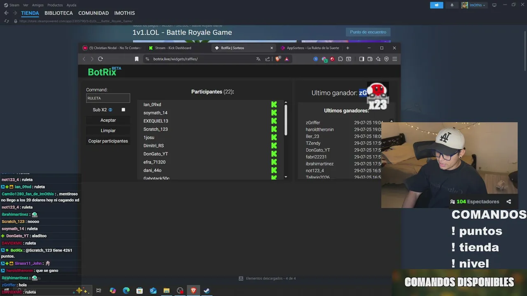The height and width of the screenshot is (296, 527).
Task: Open the browser hamburger menu
Action: tap(394, 59)
